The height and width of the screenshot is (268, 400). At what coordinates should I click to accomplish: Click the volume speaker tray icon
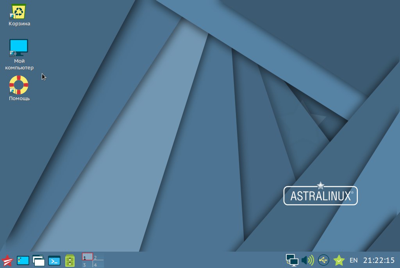[308, 260]
